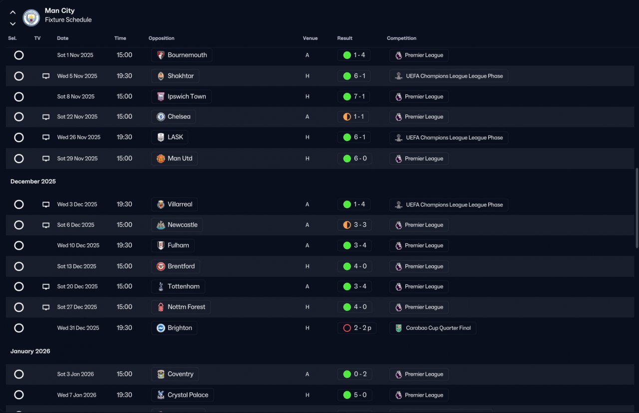Click the Man Utd crest icon
Screen dimensions: 639x413
click(161, 158)
